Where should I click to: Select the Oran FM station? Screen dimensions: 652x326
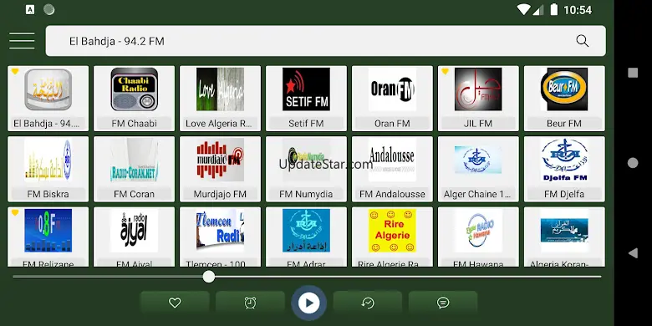pyautogui.click(x=392, y=98)
